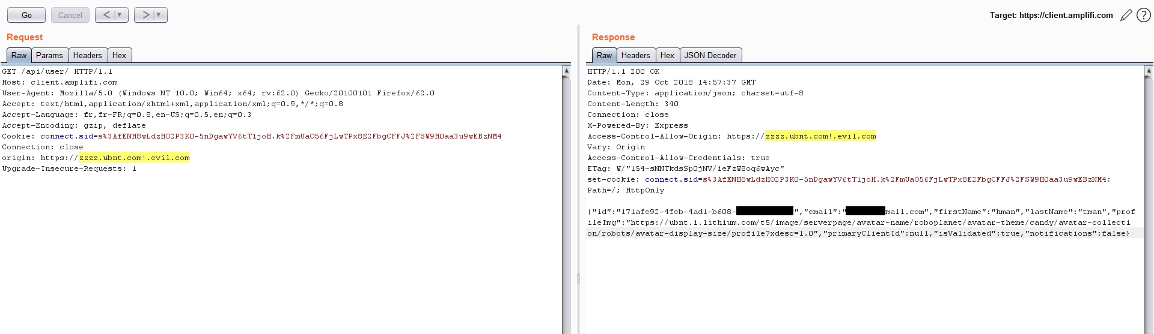Click the JSON body's first line with id
The width and height of the screenshot is (1154, 334).
(x=861, y=212)
